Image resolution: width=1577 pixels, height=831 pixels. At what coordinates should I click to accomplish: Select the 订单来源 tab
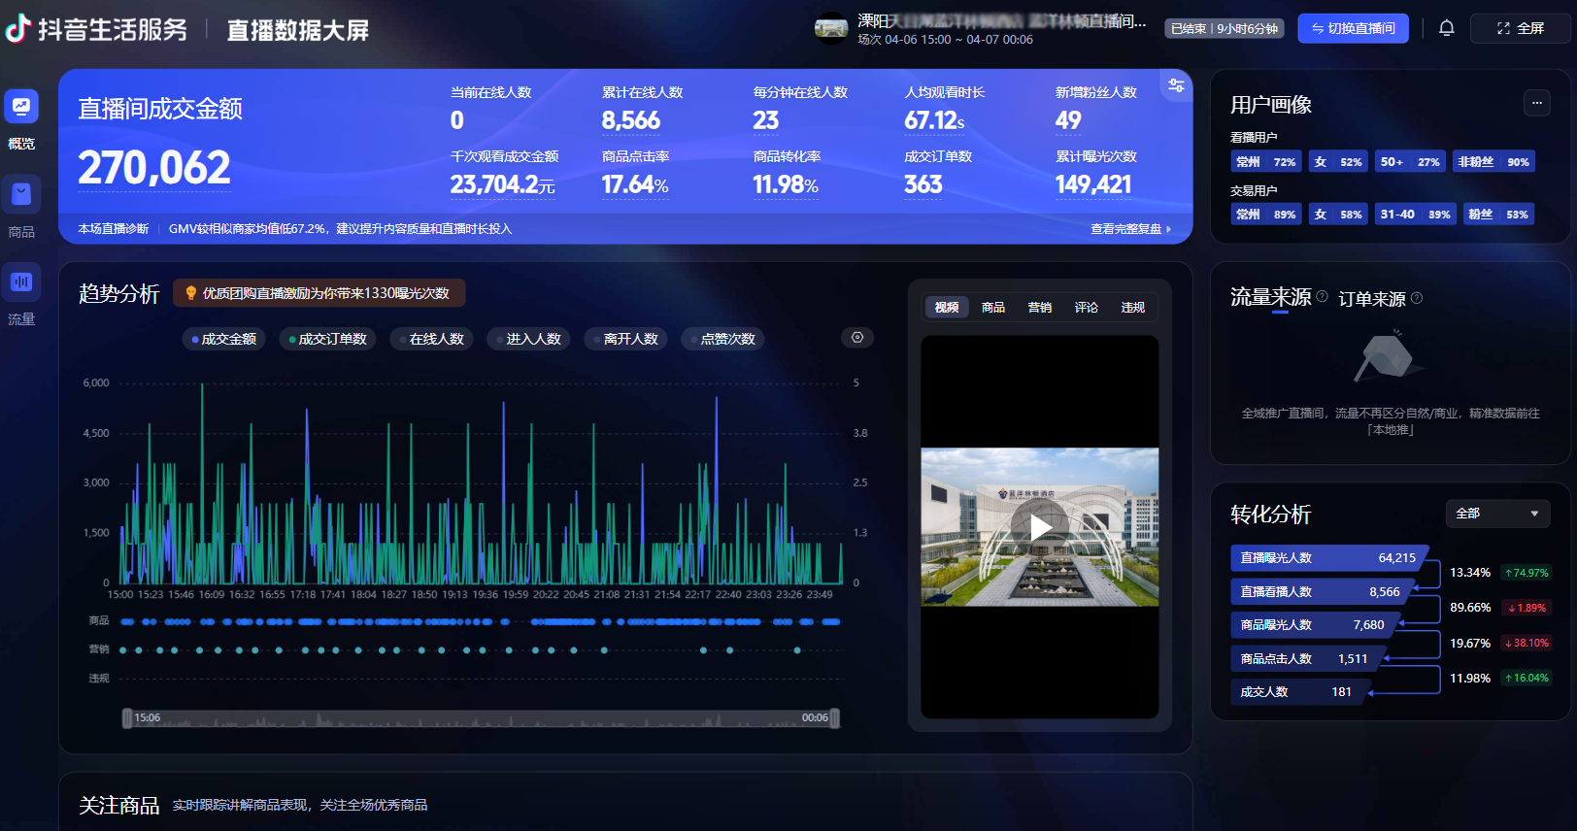click(1371, 299)
